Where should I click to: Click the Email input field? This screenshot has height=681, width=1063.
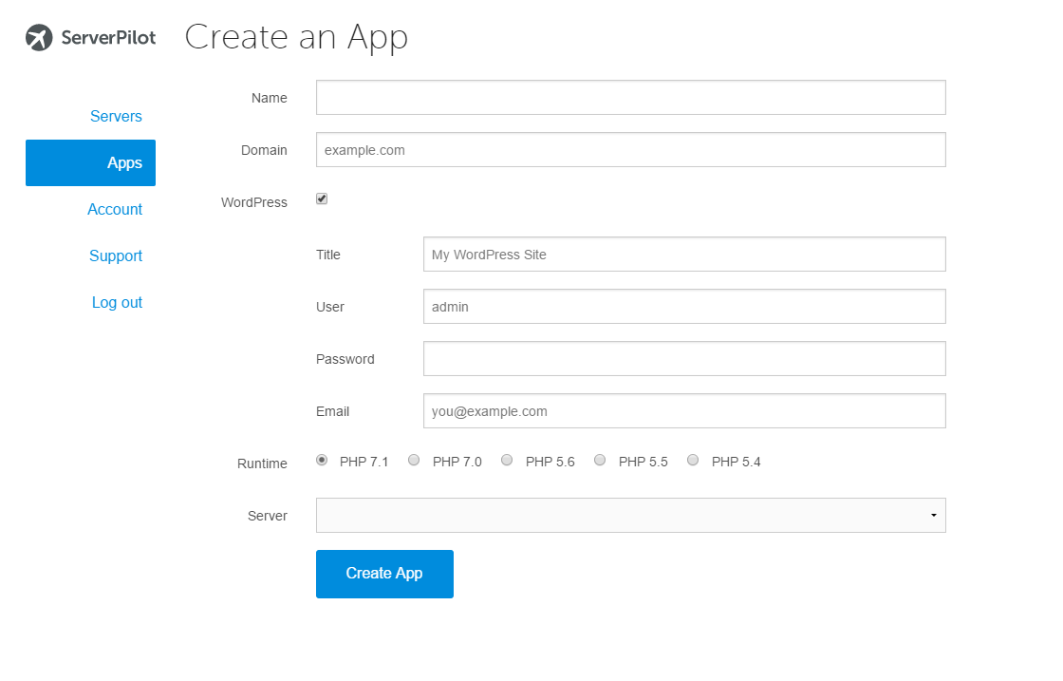click(x=683, y=411)
